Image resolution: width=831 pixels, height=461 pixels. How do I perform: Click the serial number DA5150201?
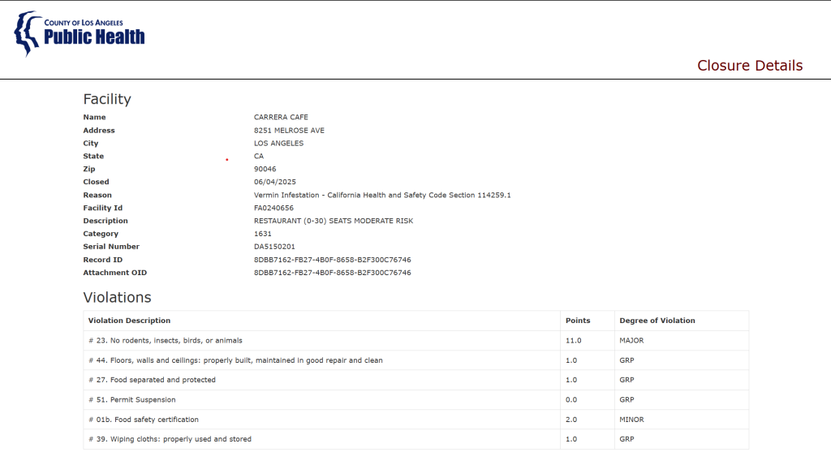coord(274,247)
